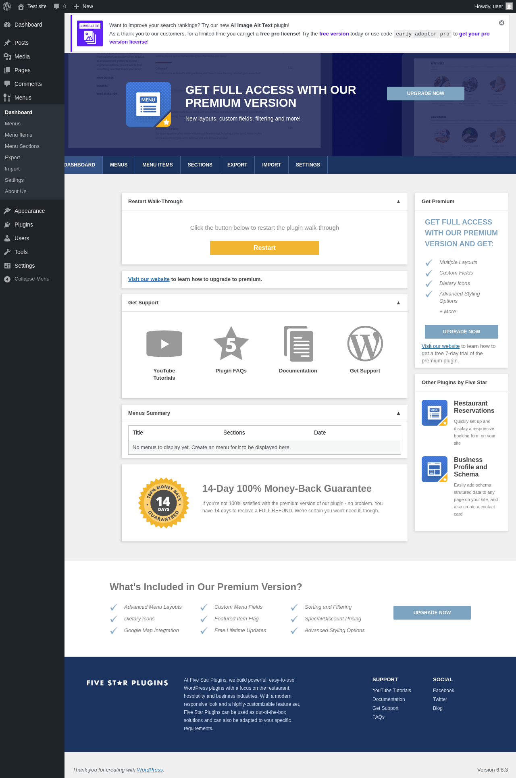
Task: Click Visit our website in Get Premium panel
Action: point(441,346)
